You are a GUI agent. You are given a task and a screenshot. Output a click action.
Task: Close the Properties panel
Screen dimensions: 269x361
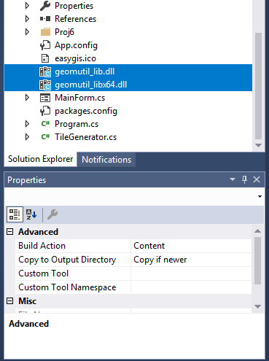point(257,179)
